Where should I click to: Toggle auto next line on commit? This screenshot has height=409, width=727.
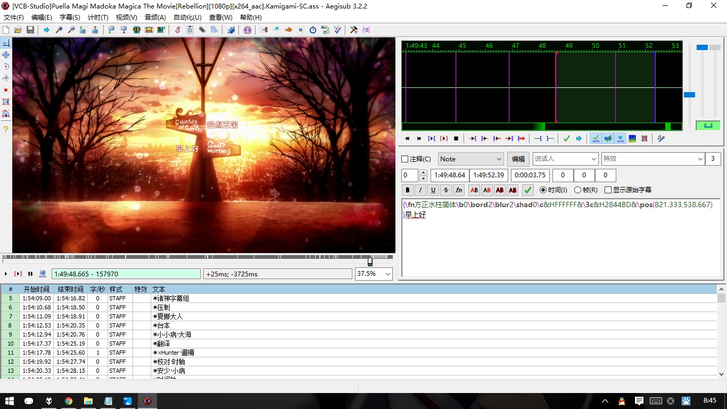click(x=608, y=138)
